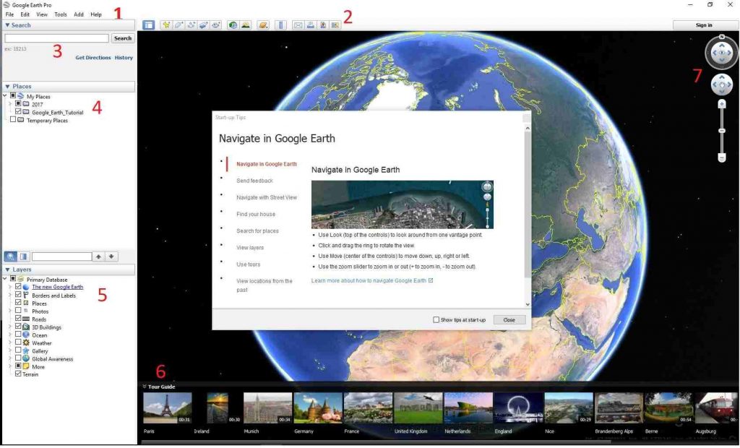Expand the Primary Database tree item
The width and height of the screenshot is (740, 448).
[x=6, y=279]
